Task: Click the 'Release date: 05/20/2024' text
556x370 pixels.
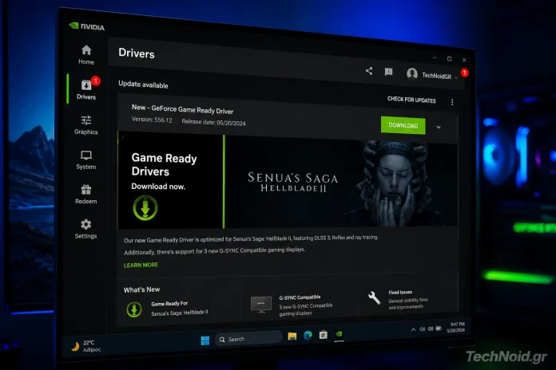Action: 213,122
